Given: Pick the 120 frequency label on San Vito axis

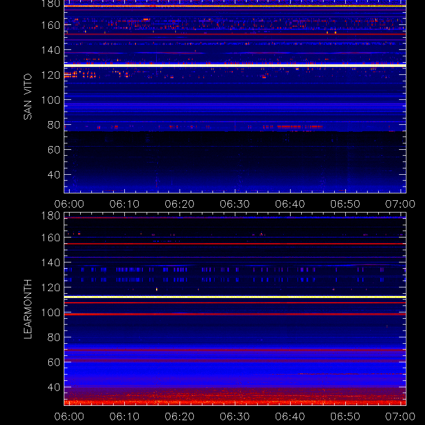Looking at the screenshot, I should click(50, 75).
